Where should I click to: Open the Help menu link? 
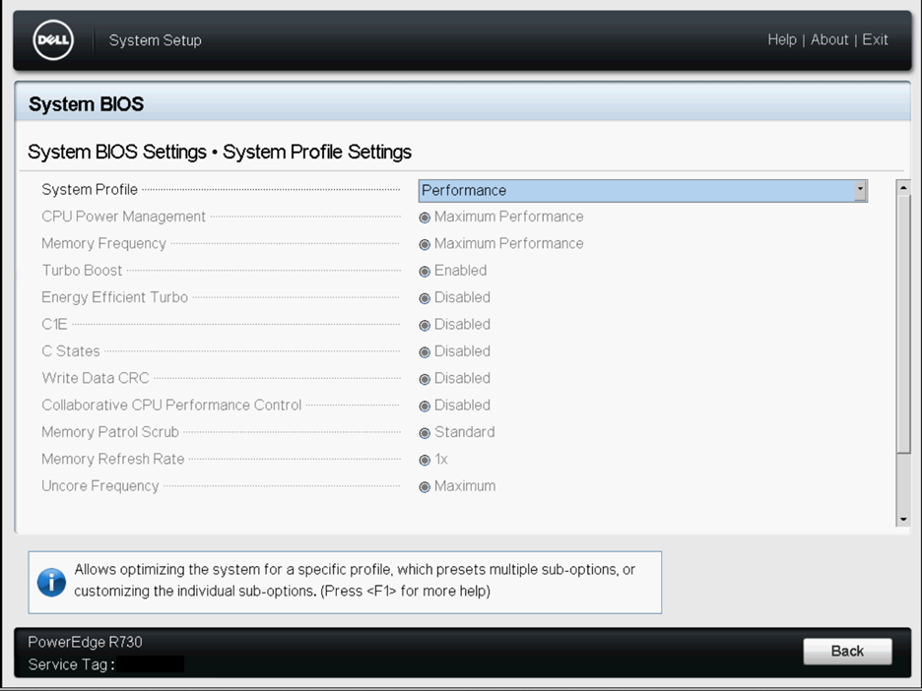[781, 40]
